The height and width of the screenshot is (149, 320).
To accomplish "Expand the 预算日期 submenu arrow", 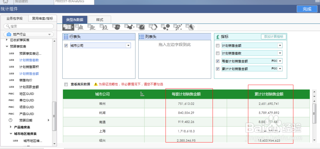I will (49, 120).
